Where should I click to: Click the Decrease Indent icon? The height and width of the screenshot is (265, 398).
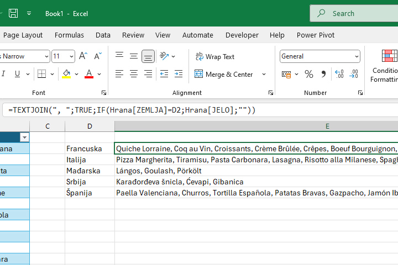164,74
